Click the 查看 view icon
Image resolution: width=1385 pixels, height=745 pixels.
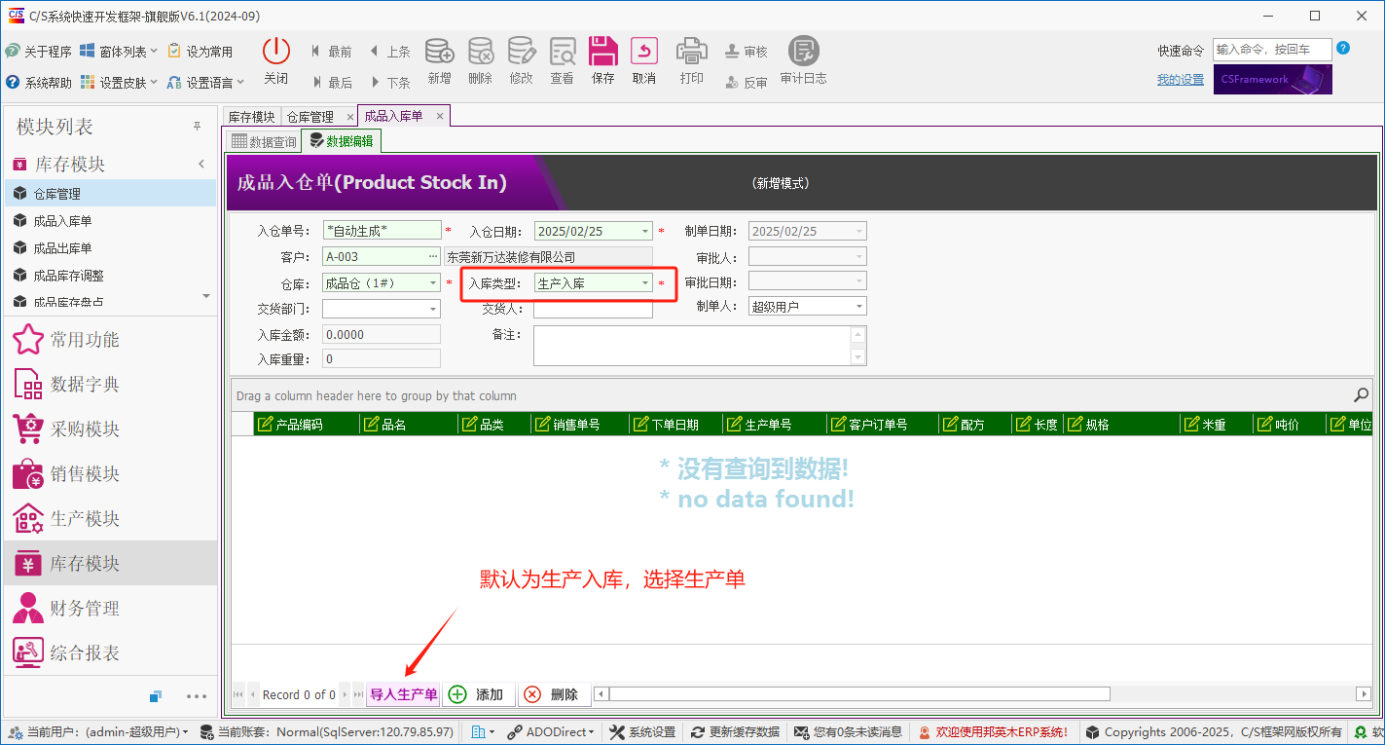click(x=563, y=61)
